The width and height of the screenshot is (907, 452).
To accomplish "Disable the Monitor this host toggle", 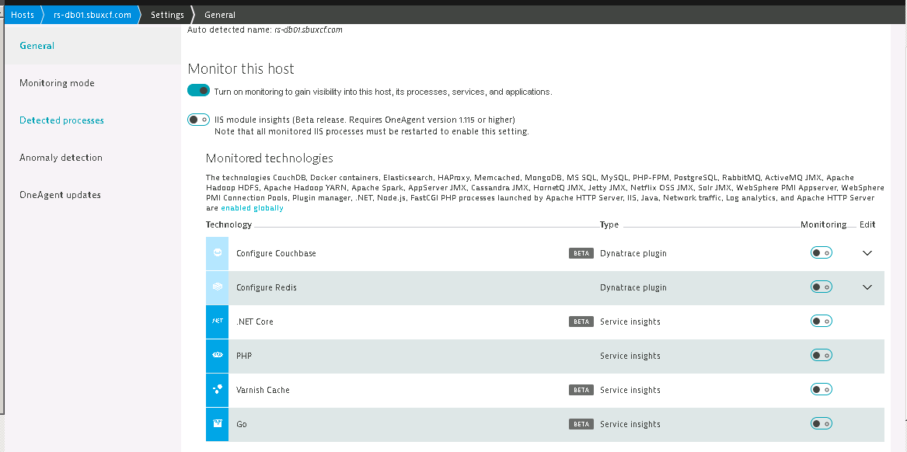I will point(199,91).
